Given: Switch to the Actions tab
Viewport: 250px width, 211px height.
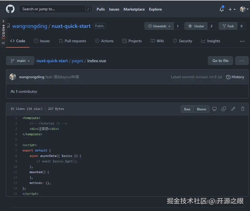Looking at the screenshot, I should (x=104, y=41).
